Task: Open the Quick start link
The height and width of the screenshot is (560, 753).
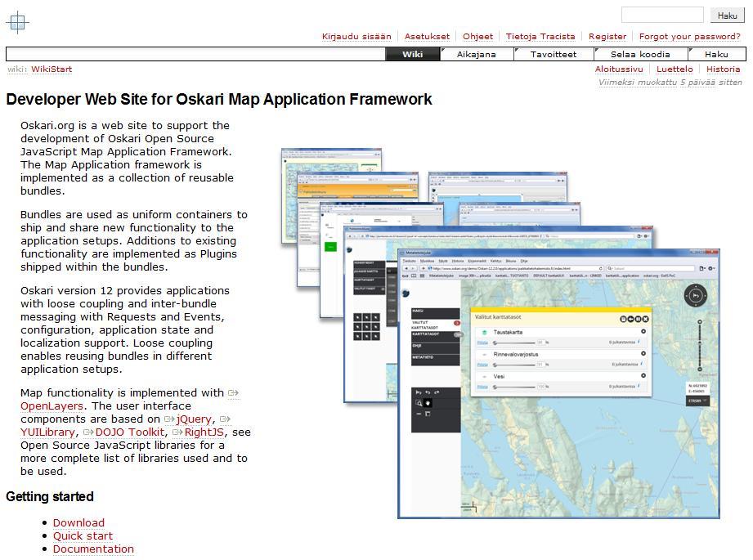Action: coord(83,535)
